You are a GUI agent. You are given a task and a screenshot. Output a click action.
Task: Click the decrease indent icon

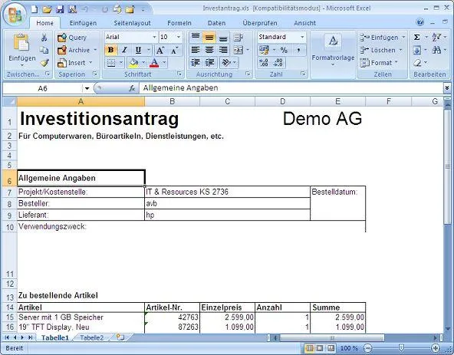pos(196,63)
